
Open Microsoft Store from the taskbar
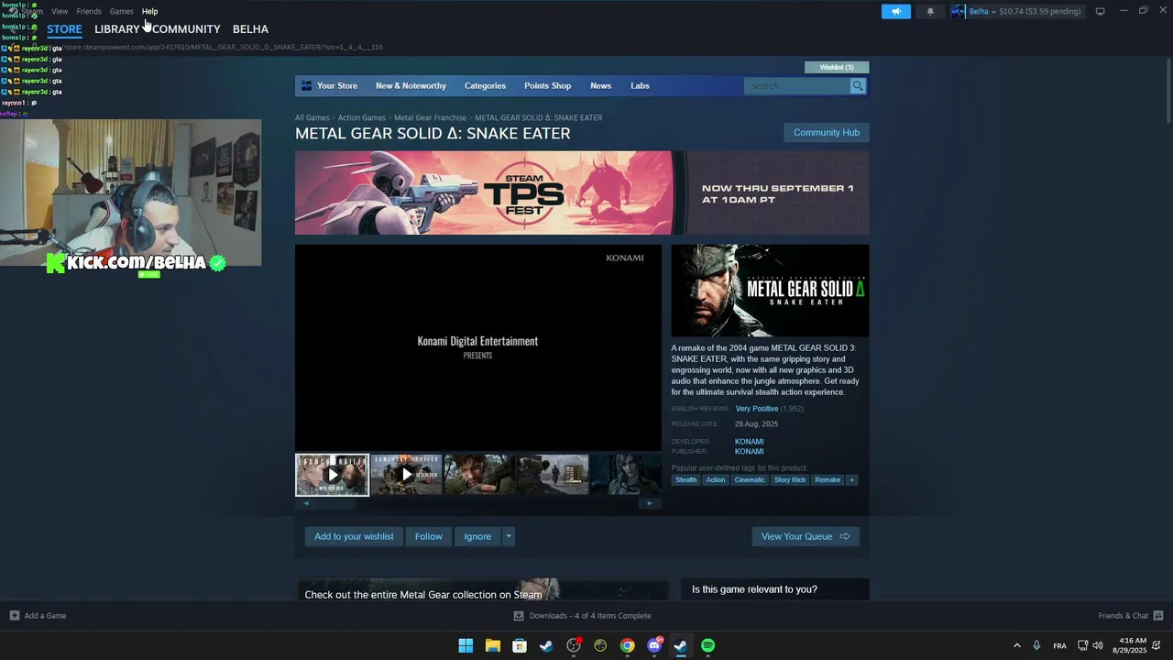click(520, 645)
